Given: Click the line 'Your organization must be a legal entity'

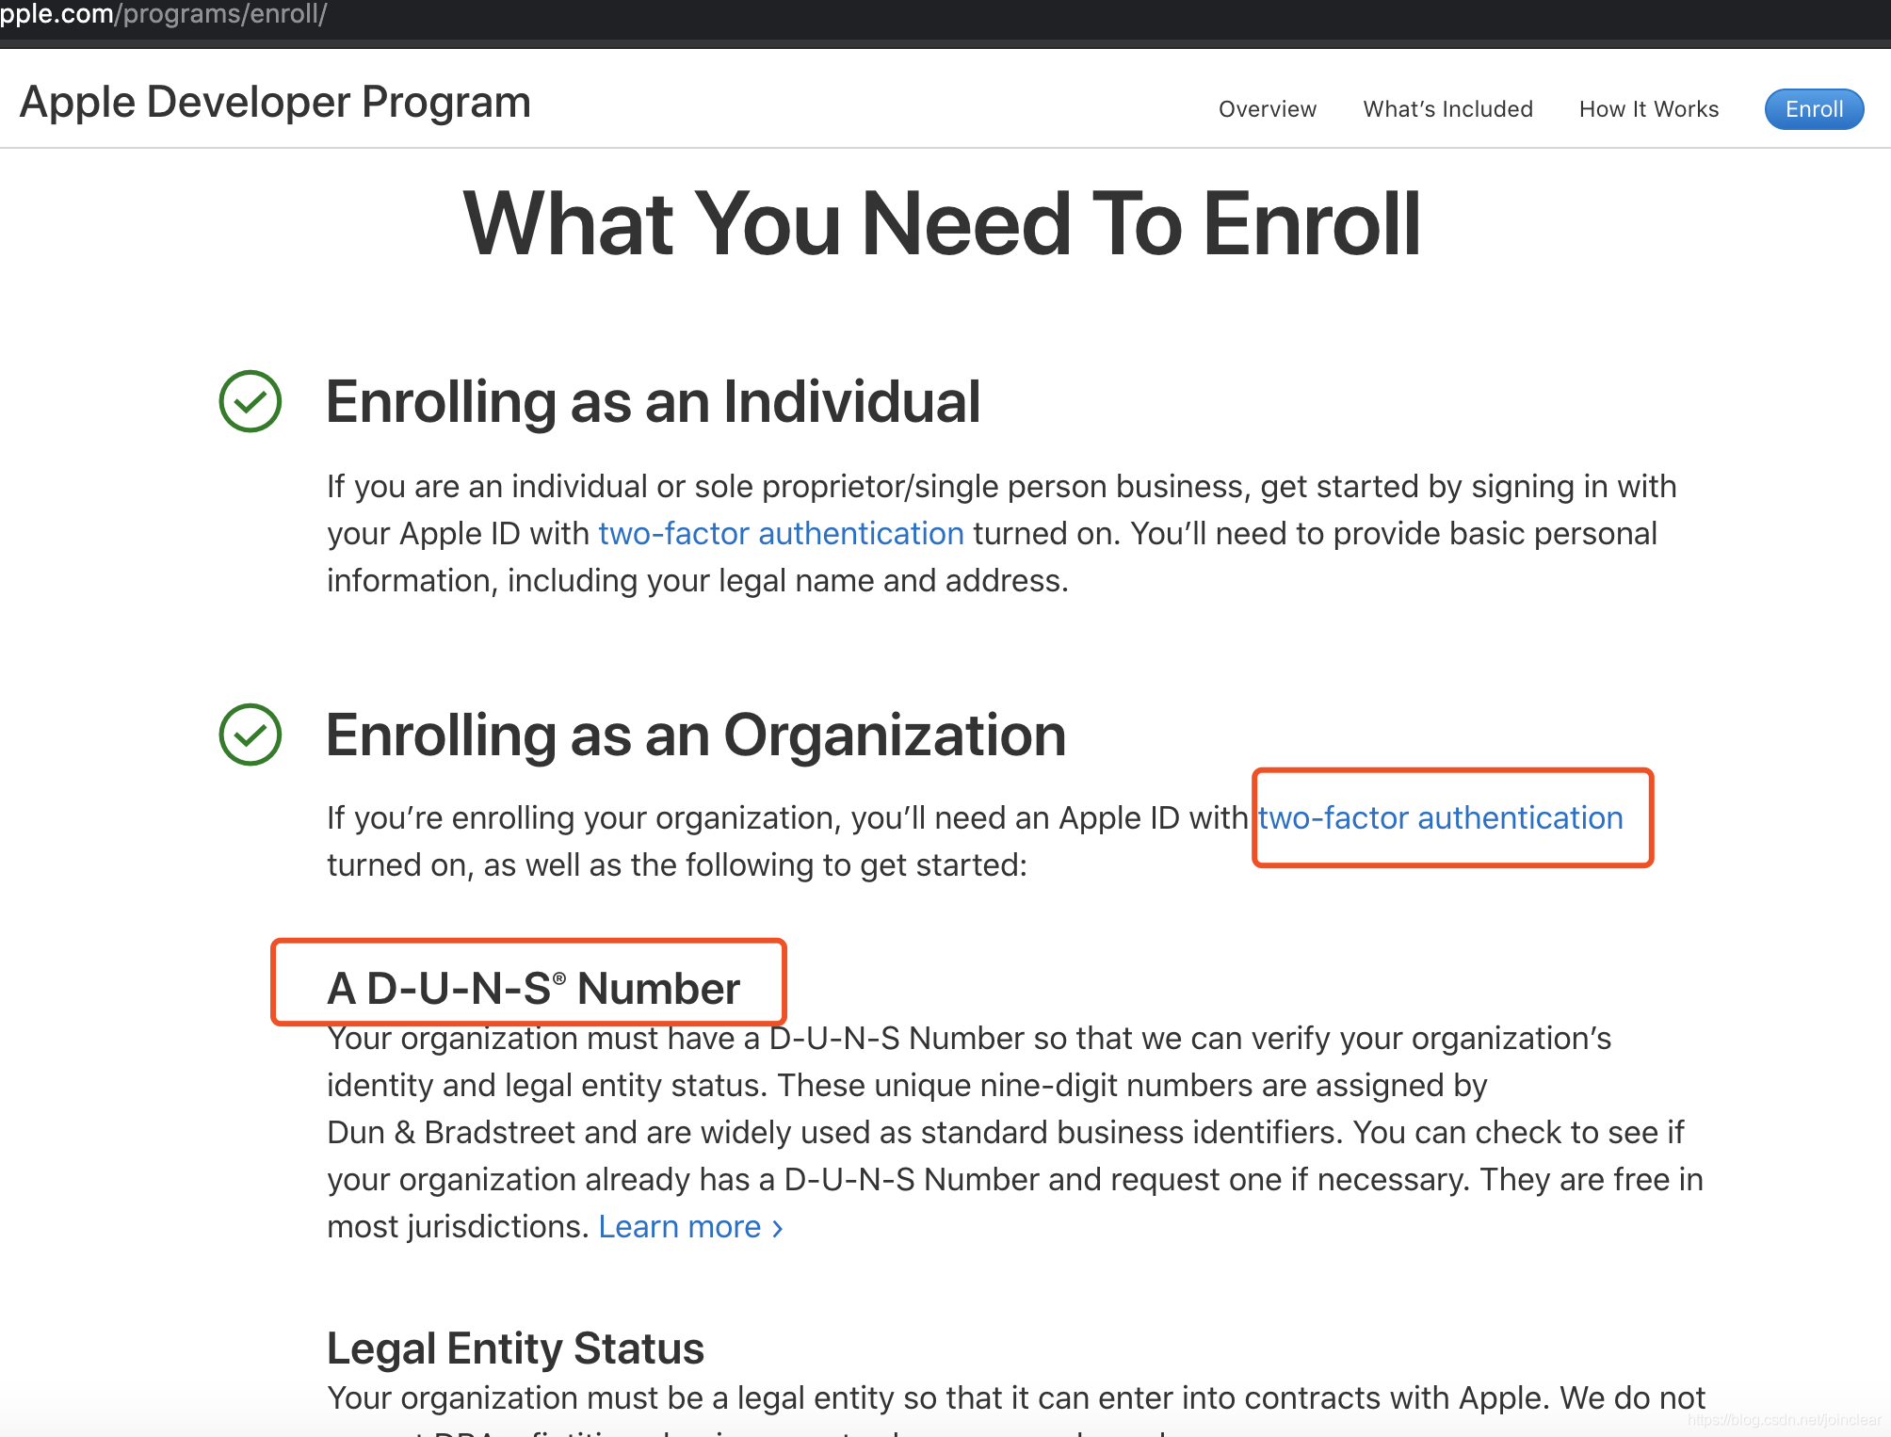Looking at the screenshot, I should pyautogui.click(x=1016, y=1397).
